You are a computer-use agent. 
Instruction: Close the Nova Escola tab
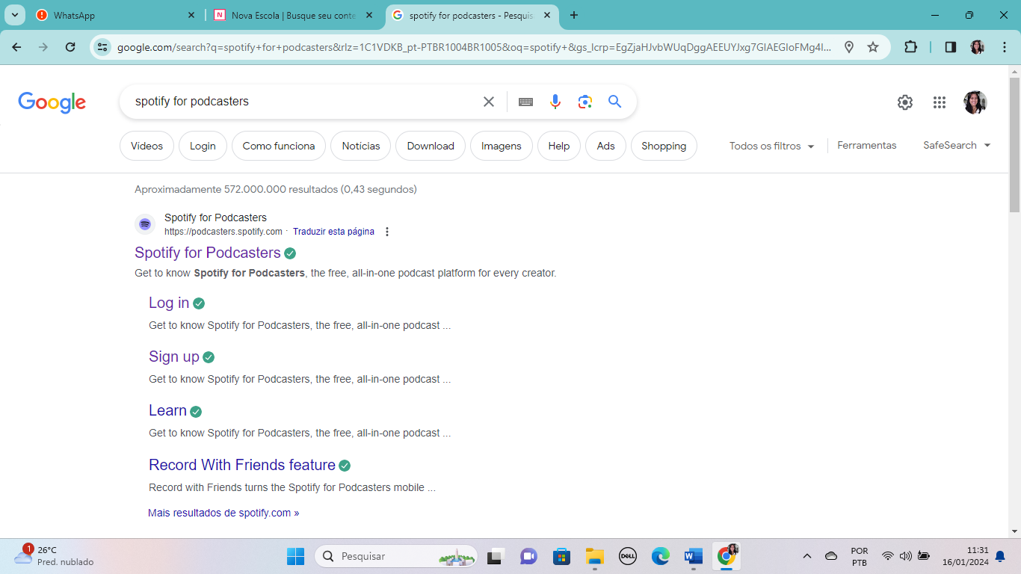tap(369, 15)
